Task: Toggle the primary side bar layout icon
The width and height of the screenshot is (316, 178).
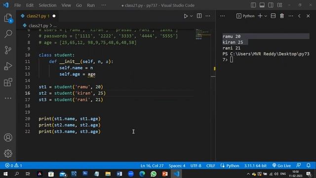Action: 253,5
